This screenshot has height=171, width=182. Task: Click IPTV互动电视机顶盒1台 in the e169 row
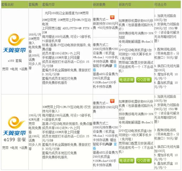point(135,50)
